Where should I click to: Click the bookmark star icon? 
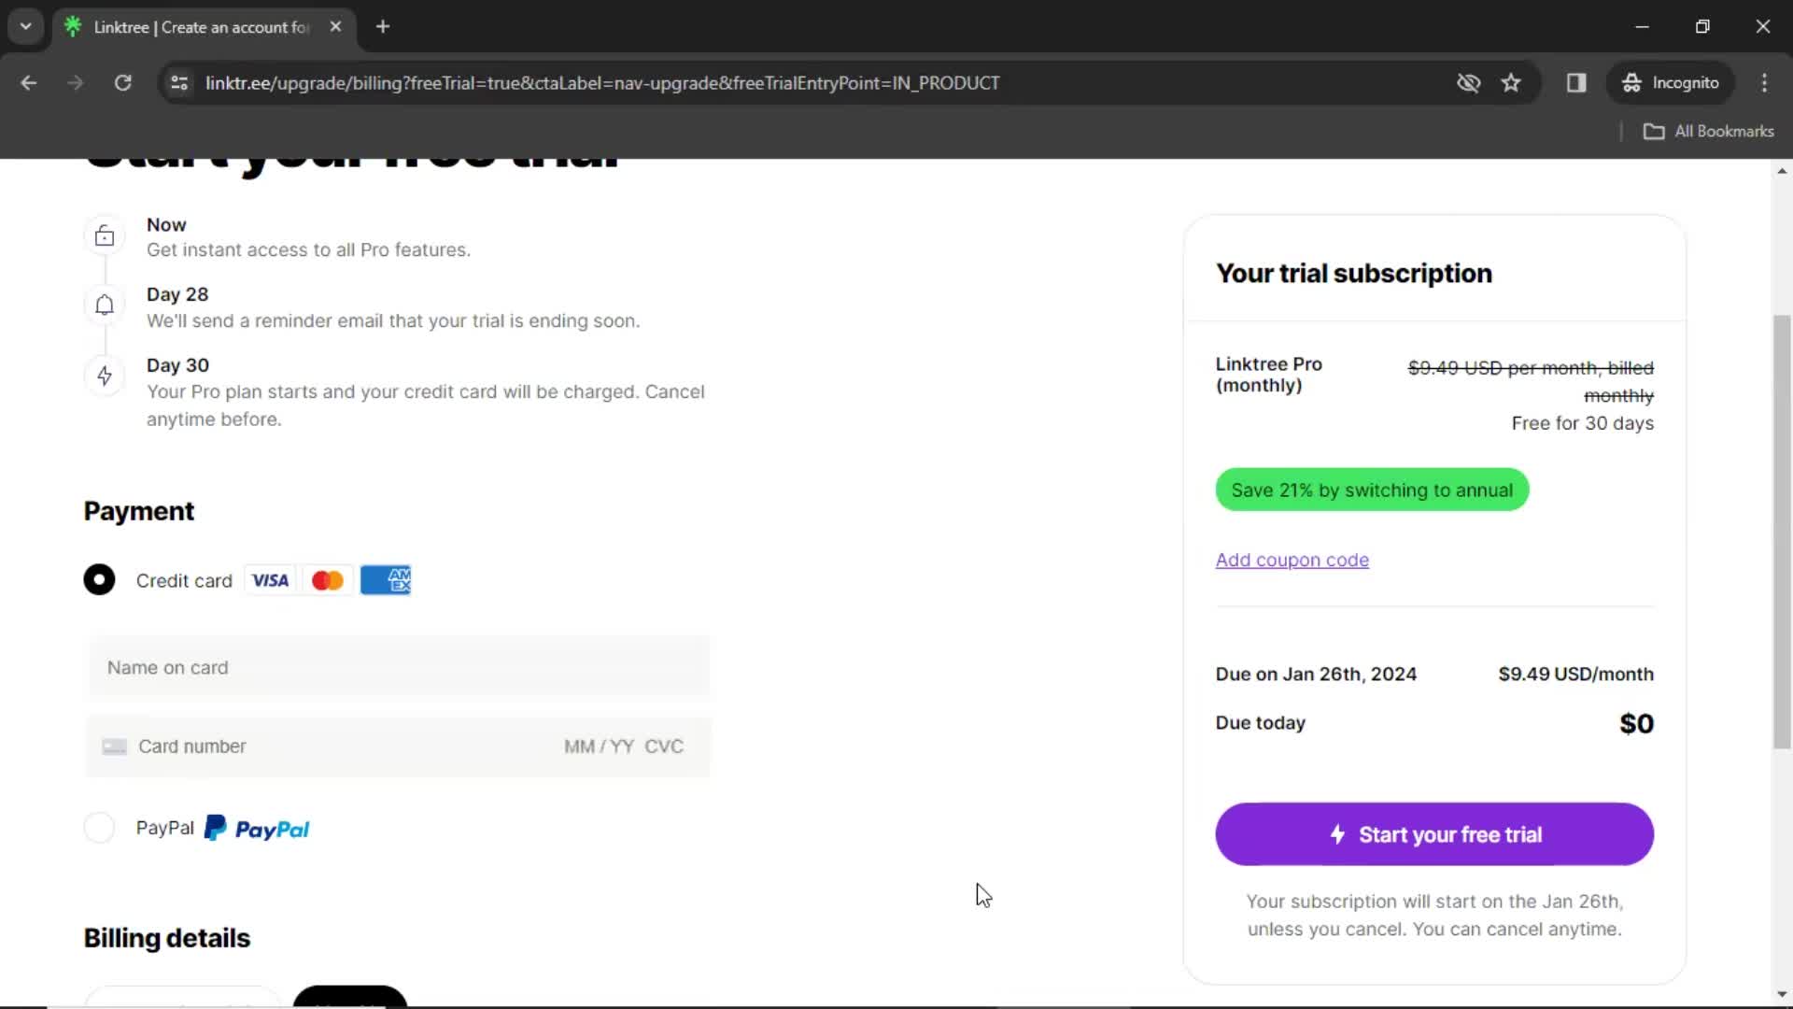click(1512, 82)
